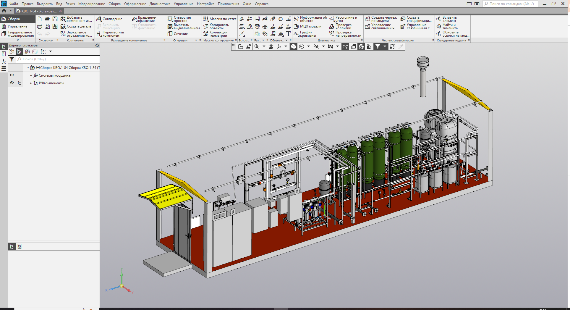
Task: Hide the Компоненты node via eye icon
Action: pyautogui.click(x=12, y=83)
